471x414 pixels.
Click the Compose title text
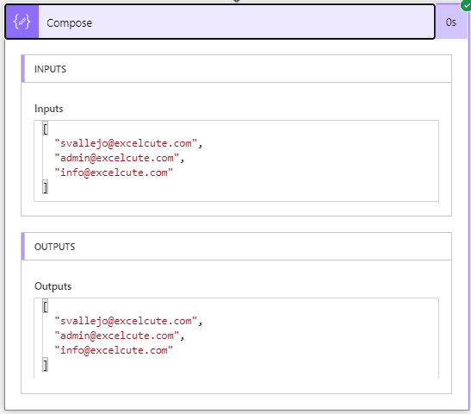70,23
